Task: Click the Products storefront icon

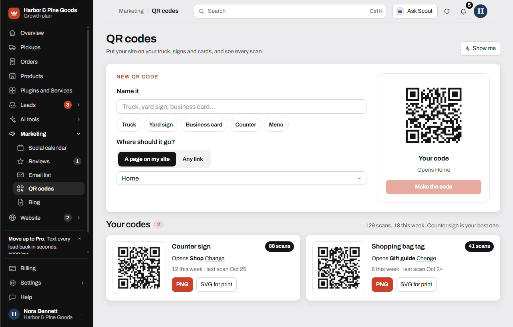Action: click(x=12, y=76)
